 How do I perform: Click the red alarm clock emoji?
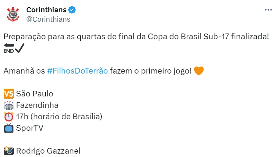(x=9, y=117)
